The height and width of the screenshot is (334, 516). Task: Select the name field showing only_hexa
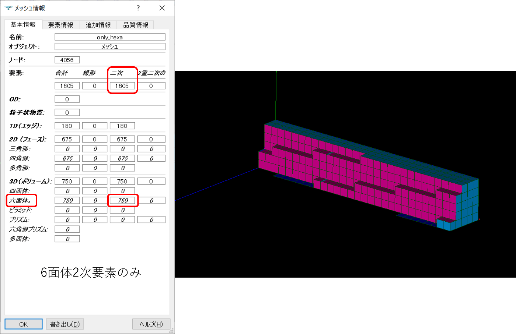[109, 36]
